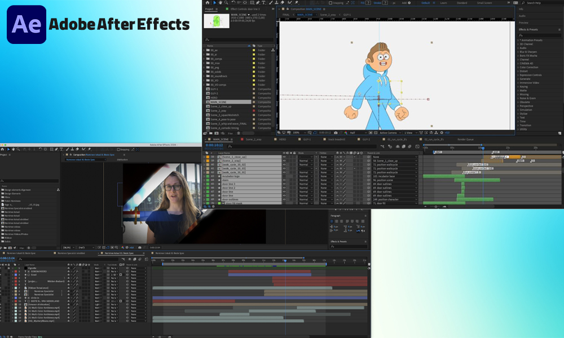
Task: Hide the Scene_2_xray layer eye
Action: click(284, 161)
